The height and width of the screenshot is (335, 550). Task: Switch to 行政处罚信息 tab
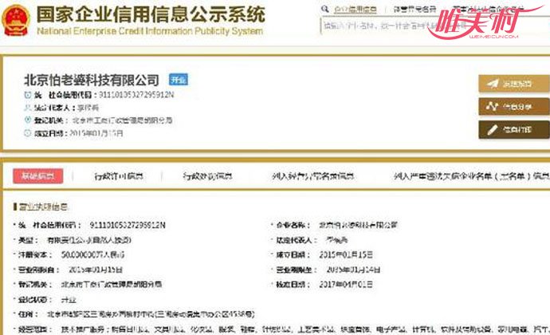208,176
